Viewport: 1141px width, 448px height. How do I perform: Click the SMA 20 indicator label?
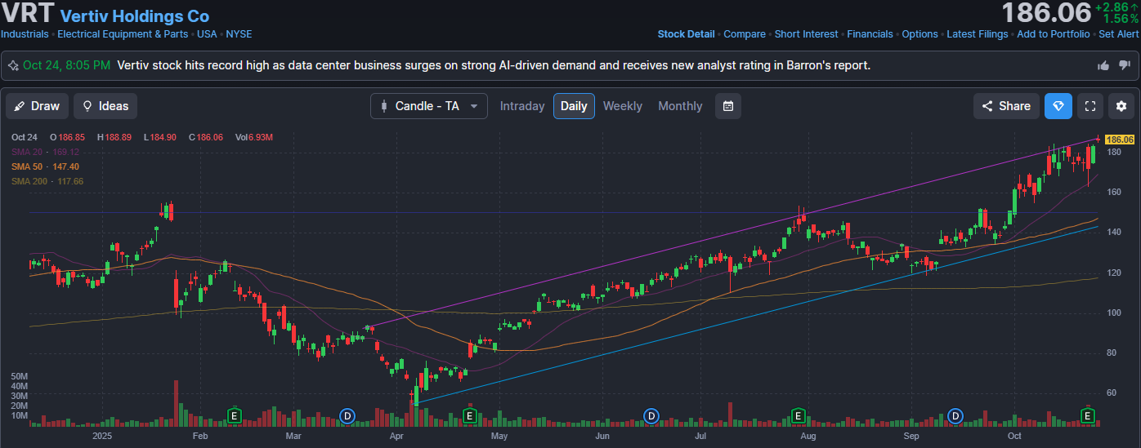[45, 152]
